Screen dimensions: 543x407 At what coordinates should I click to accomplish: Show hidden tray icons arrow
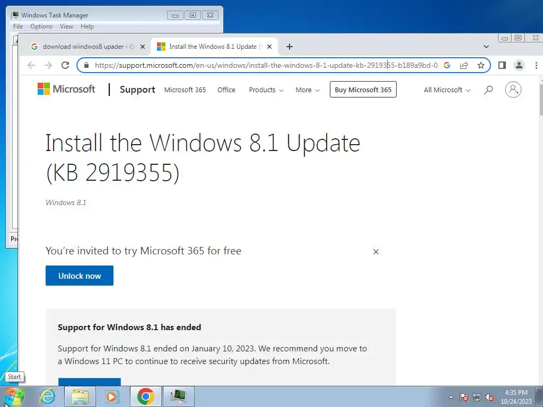click(x=451, y=397)
